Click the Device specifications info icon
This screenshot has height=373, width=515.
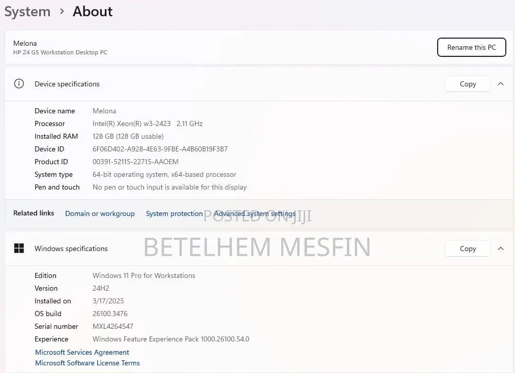point(19,84)
